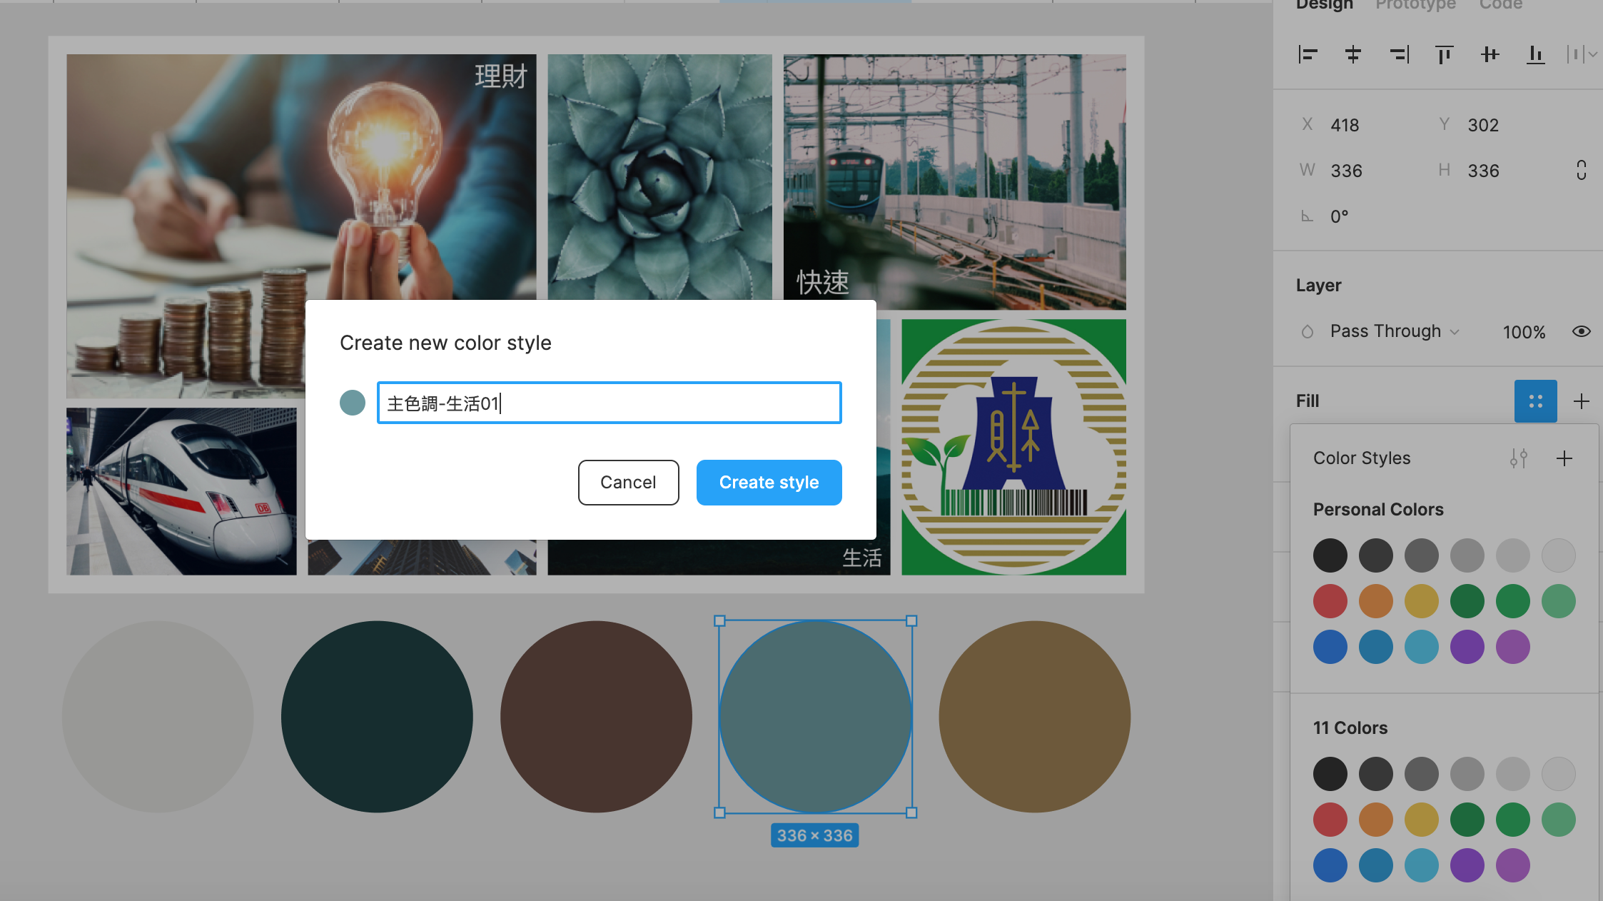Toggle layer visibility eye icon
This screenshot has height=901, width=1603.
pyautogui.click(x=1581, y=331)
